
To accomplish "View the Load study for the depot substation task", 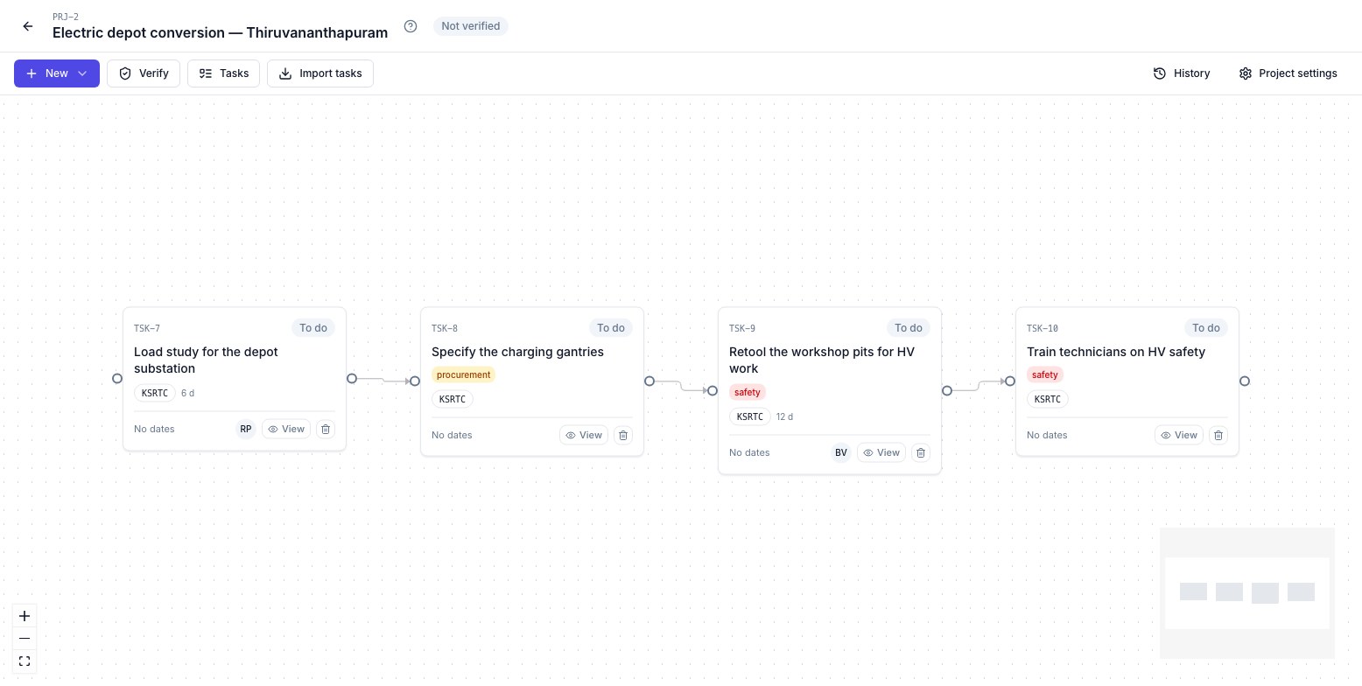I will (286, 429).
